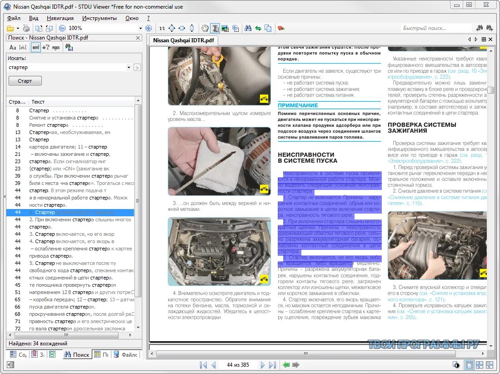This screenshot has width=500, height=374.
Task: Select result 'картера двигателя; 11 – стартер'
Action: (x=70, y=147)
